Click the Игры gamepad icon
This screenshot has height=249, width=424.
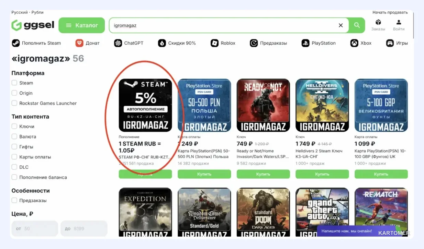(x=390, y=43)
